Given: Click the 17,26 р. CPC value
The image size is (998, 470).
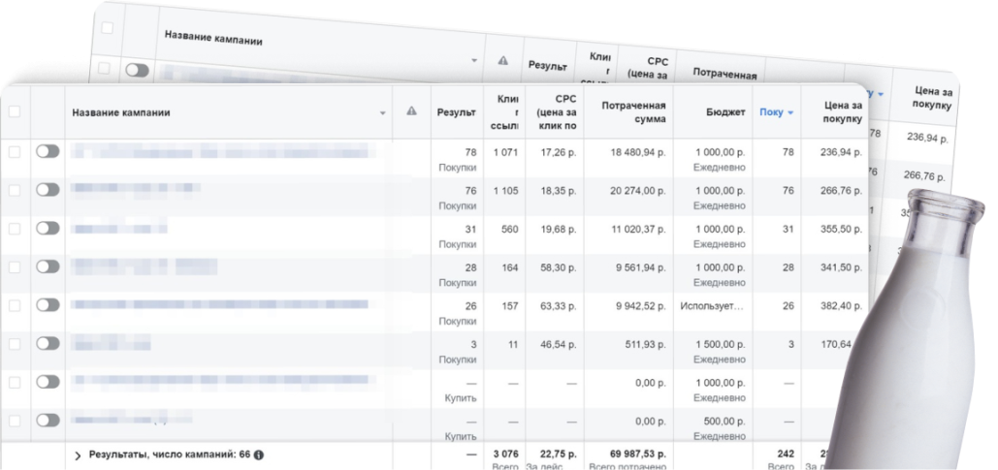Looking at the screenshot, I should [x=557, y=153].
